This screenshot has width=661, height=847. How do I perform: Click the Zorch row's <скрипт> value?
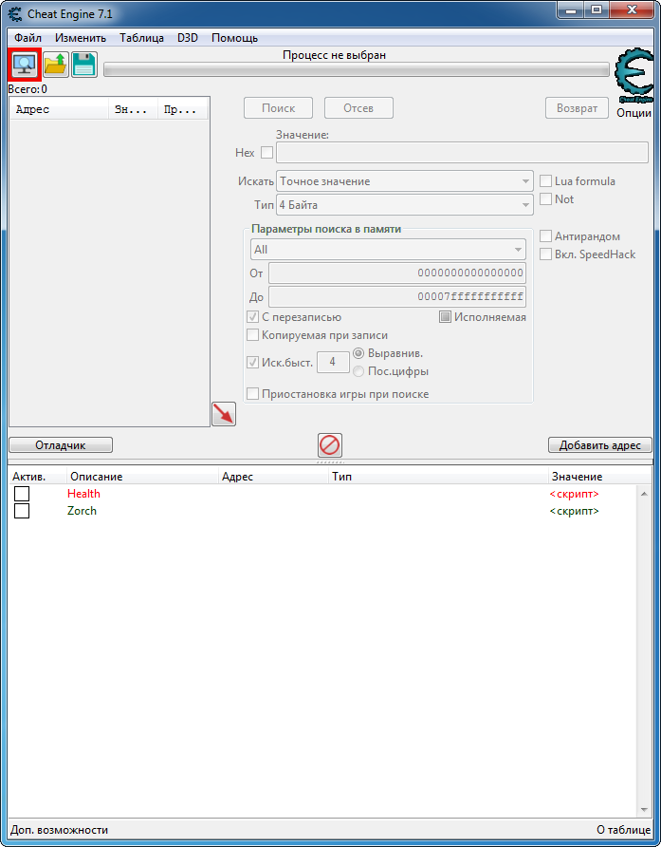pyautogui.click(x=574, y=511)
